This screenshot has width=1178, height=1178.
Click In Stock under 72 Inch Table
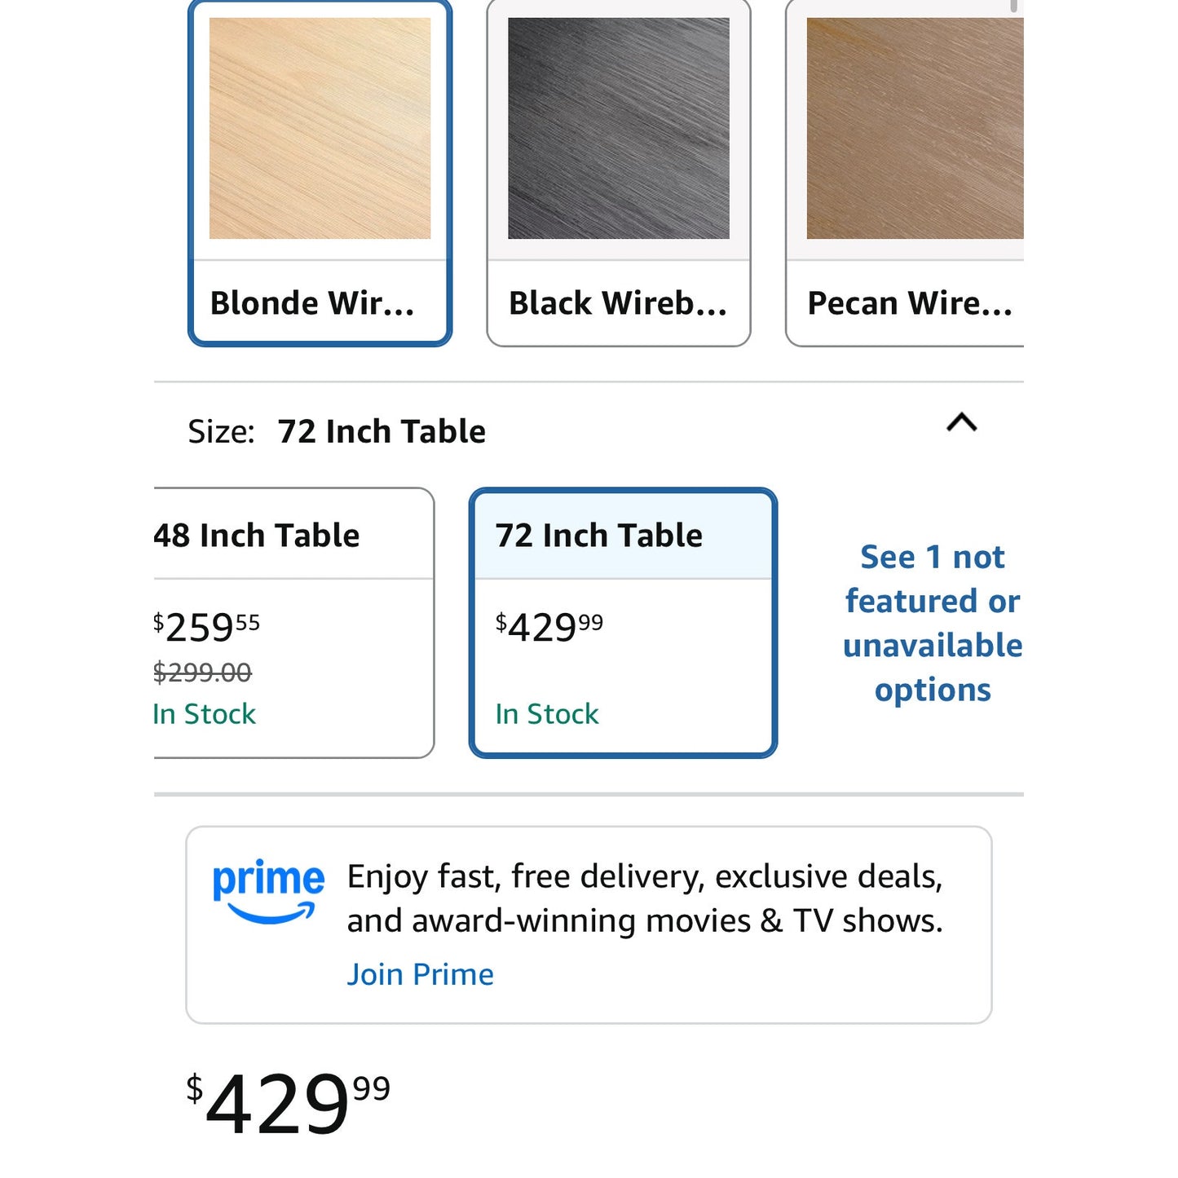tap(547, 714)
